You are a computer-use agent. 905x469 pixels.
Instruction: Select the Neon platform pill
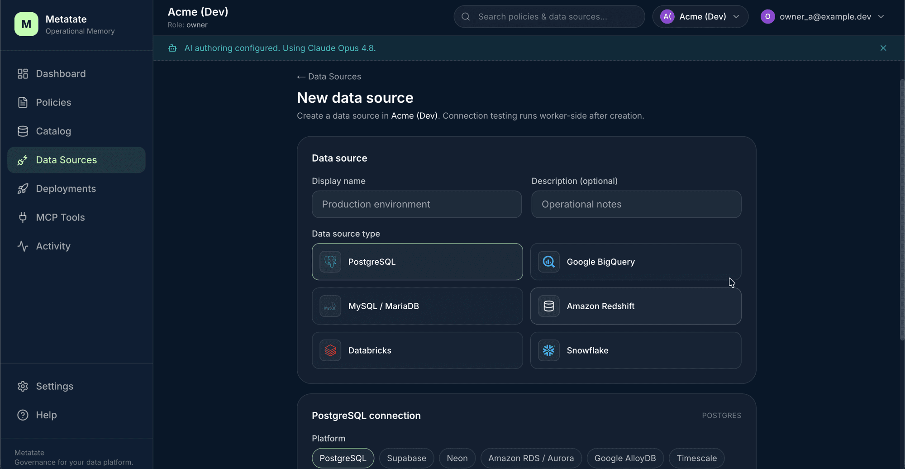457,458
